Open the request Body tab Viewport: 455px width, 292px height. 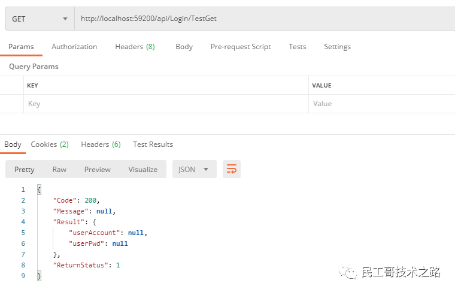[x=184, y=47]
